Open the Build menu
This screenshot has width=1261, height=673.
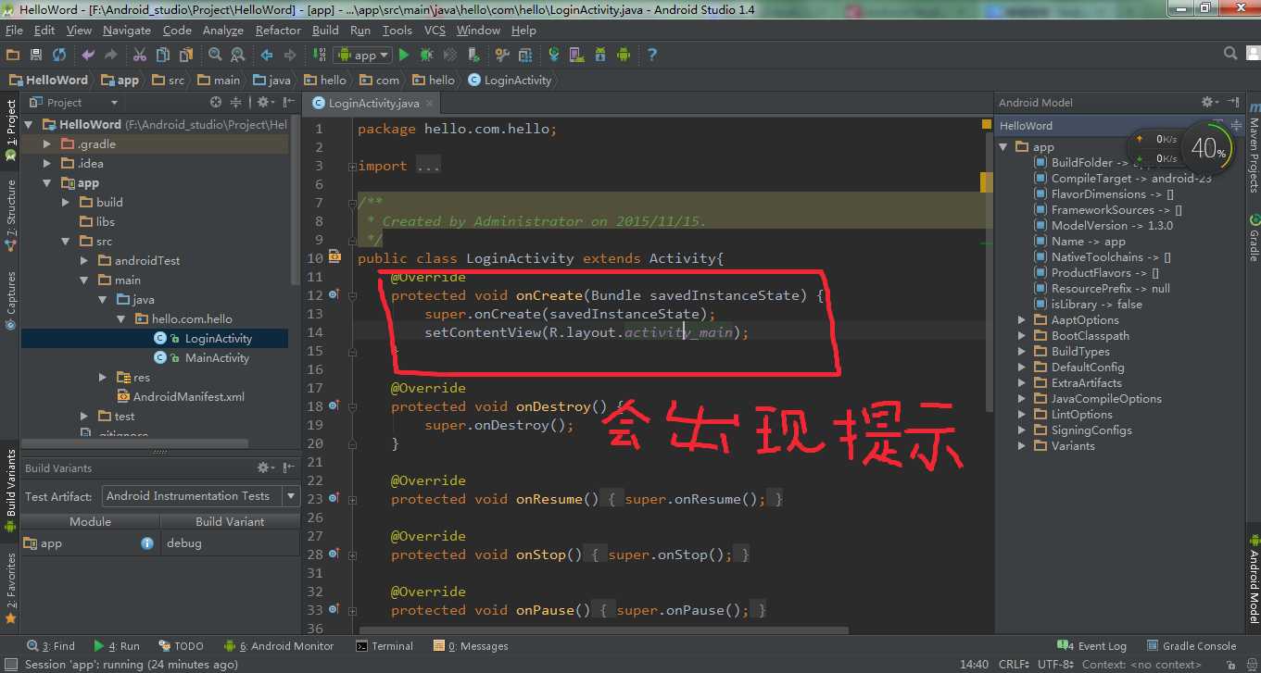325,31
